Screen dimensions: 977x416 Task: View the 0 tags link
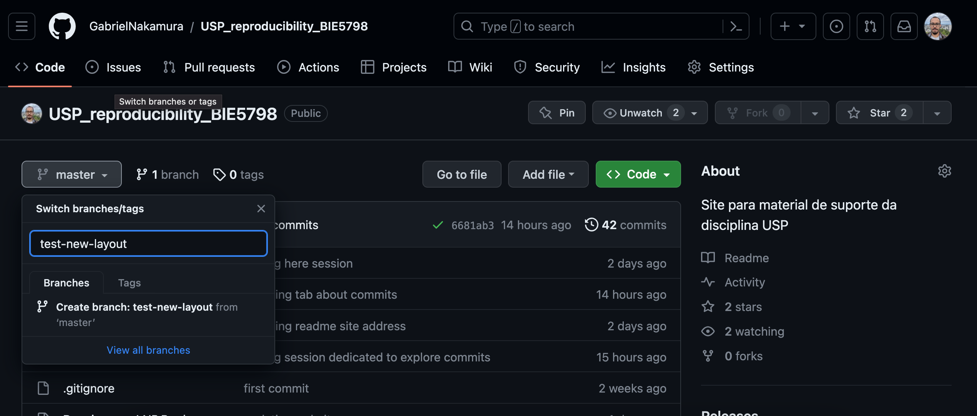point(239,175)
